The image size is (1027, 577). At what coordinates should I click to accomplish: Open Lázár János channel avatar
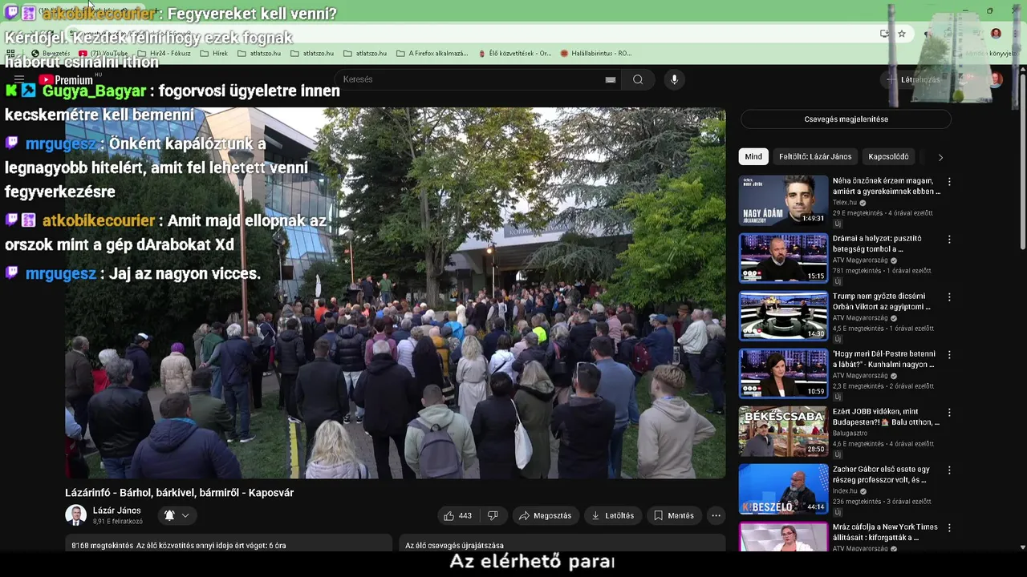coord(75,515)
